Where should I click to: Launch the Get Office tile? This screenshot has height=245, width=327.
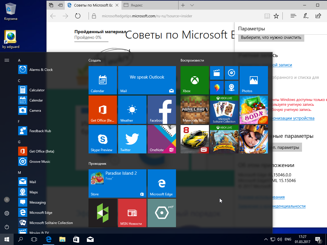102,110
